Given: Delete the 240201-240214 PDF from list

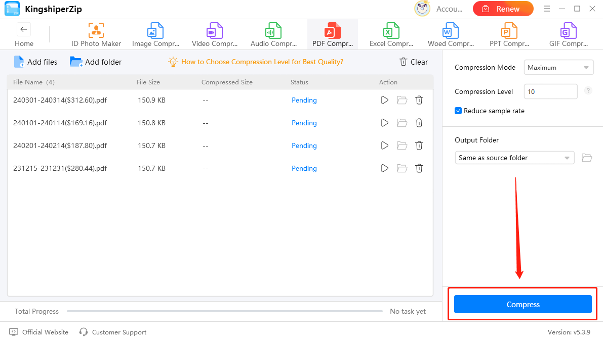Looking at the screenshot, I should click(419, 145).
